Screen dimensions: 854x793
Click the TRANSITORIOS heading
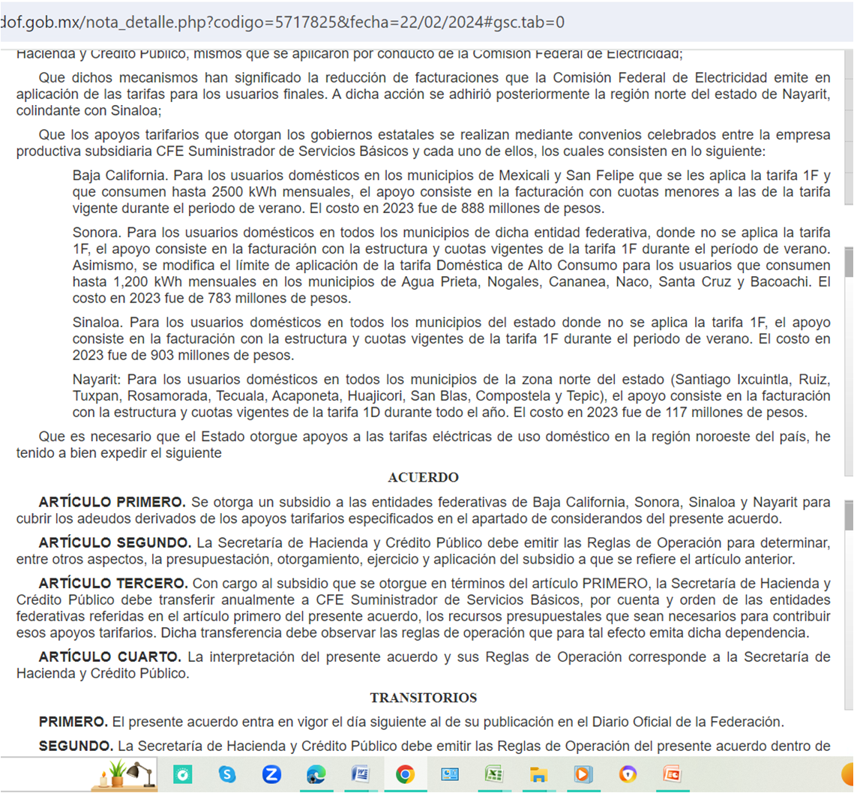pos(423,698)
